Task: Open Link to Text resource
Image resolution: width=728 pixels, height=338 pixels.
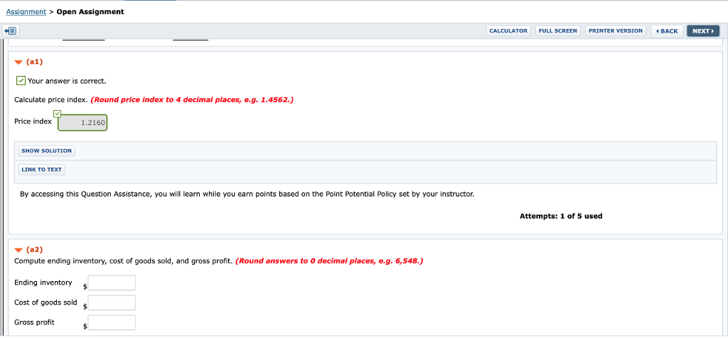Action: 41,169
